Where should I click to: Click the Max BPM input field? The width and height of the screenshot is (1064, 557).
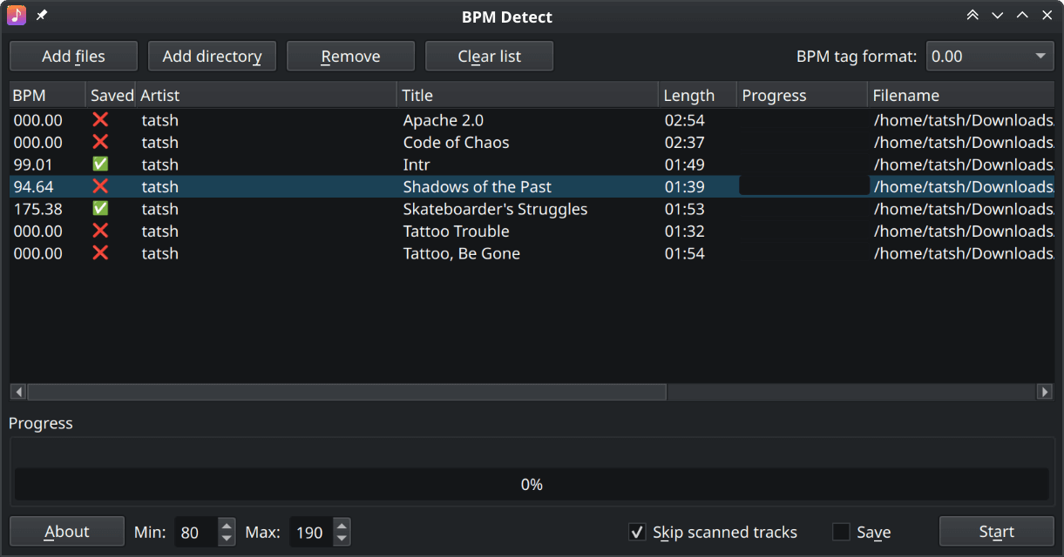(x=309, y=532)
